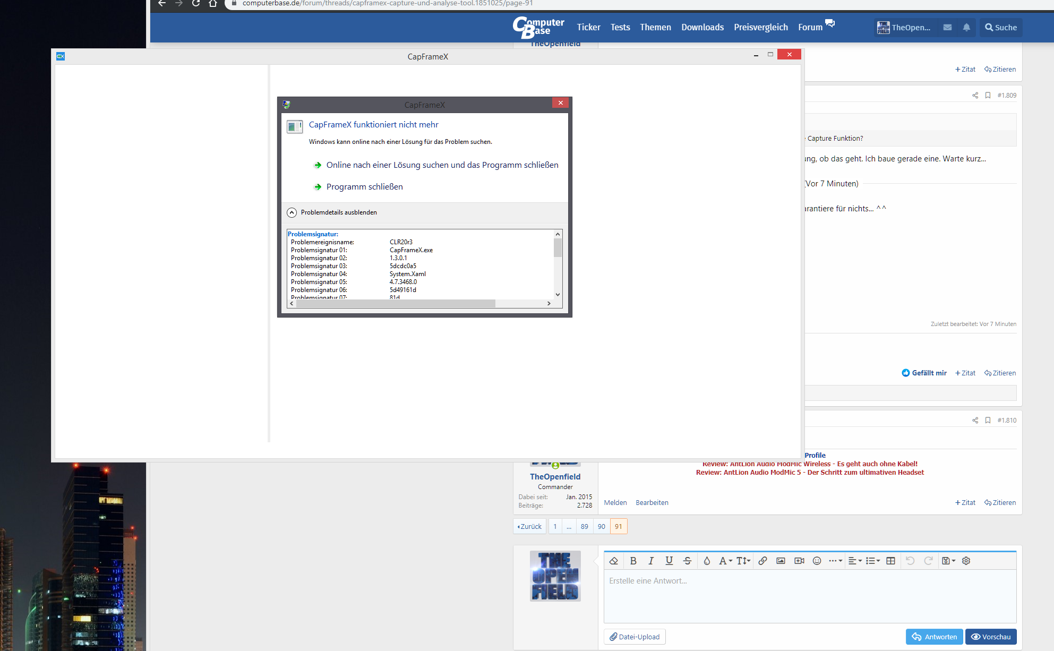This screenshot has height=651, width=1054.
Task: Open the smiley emoji picker
Action: pos(817,561)
